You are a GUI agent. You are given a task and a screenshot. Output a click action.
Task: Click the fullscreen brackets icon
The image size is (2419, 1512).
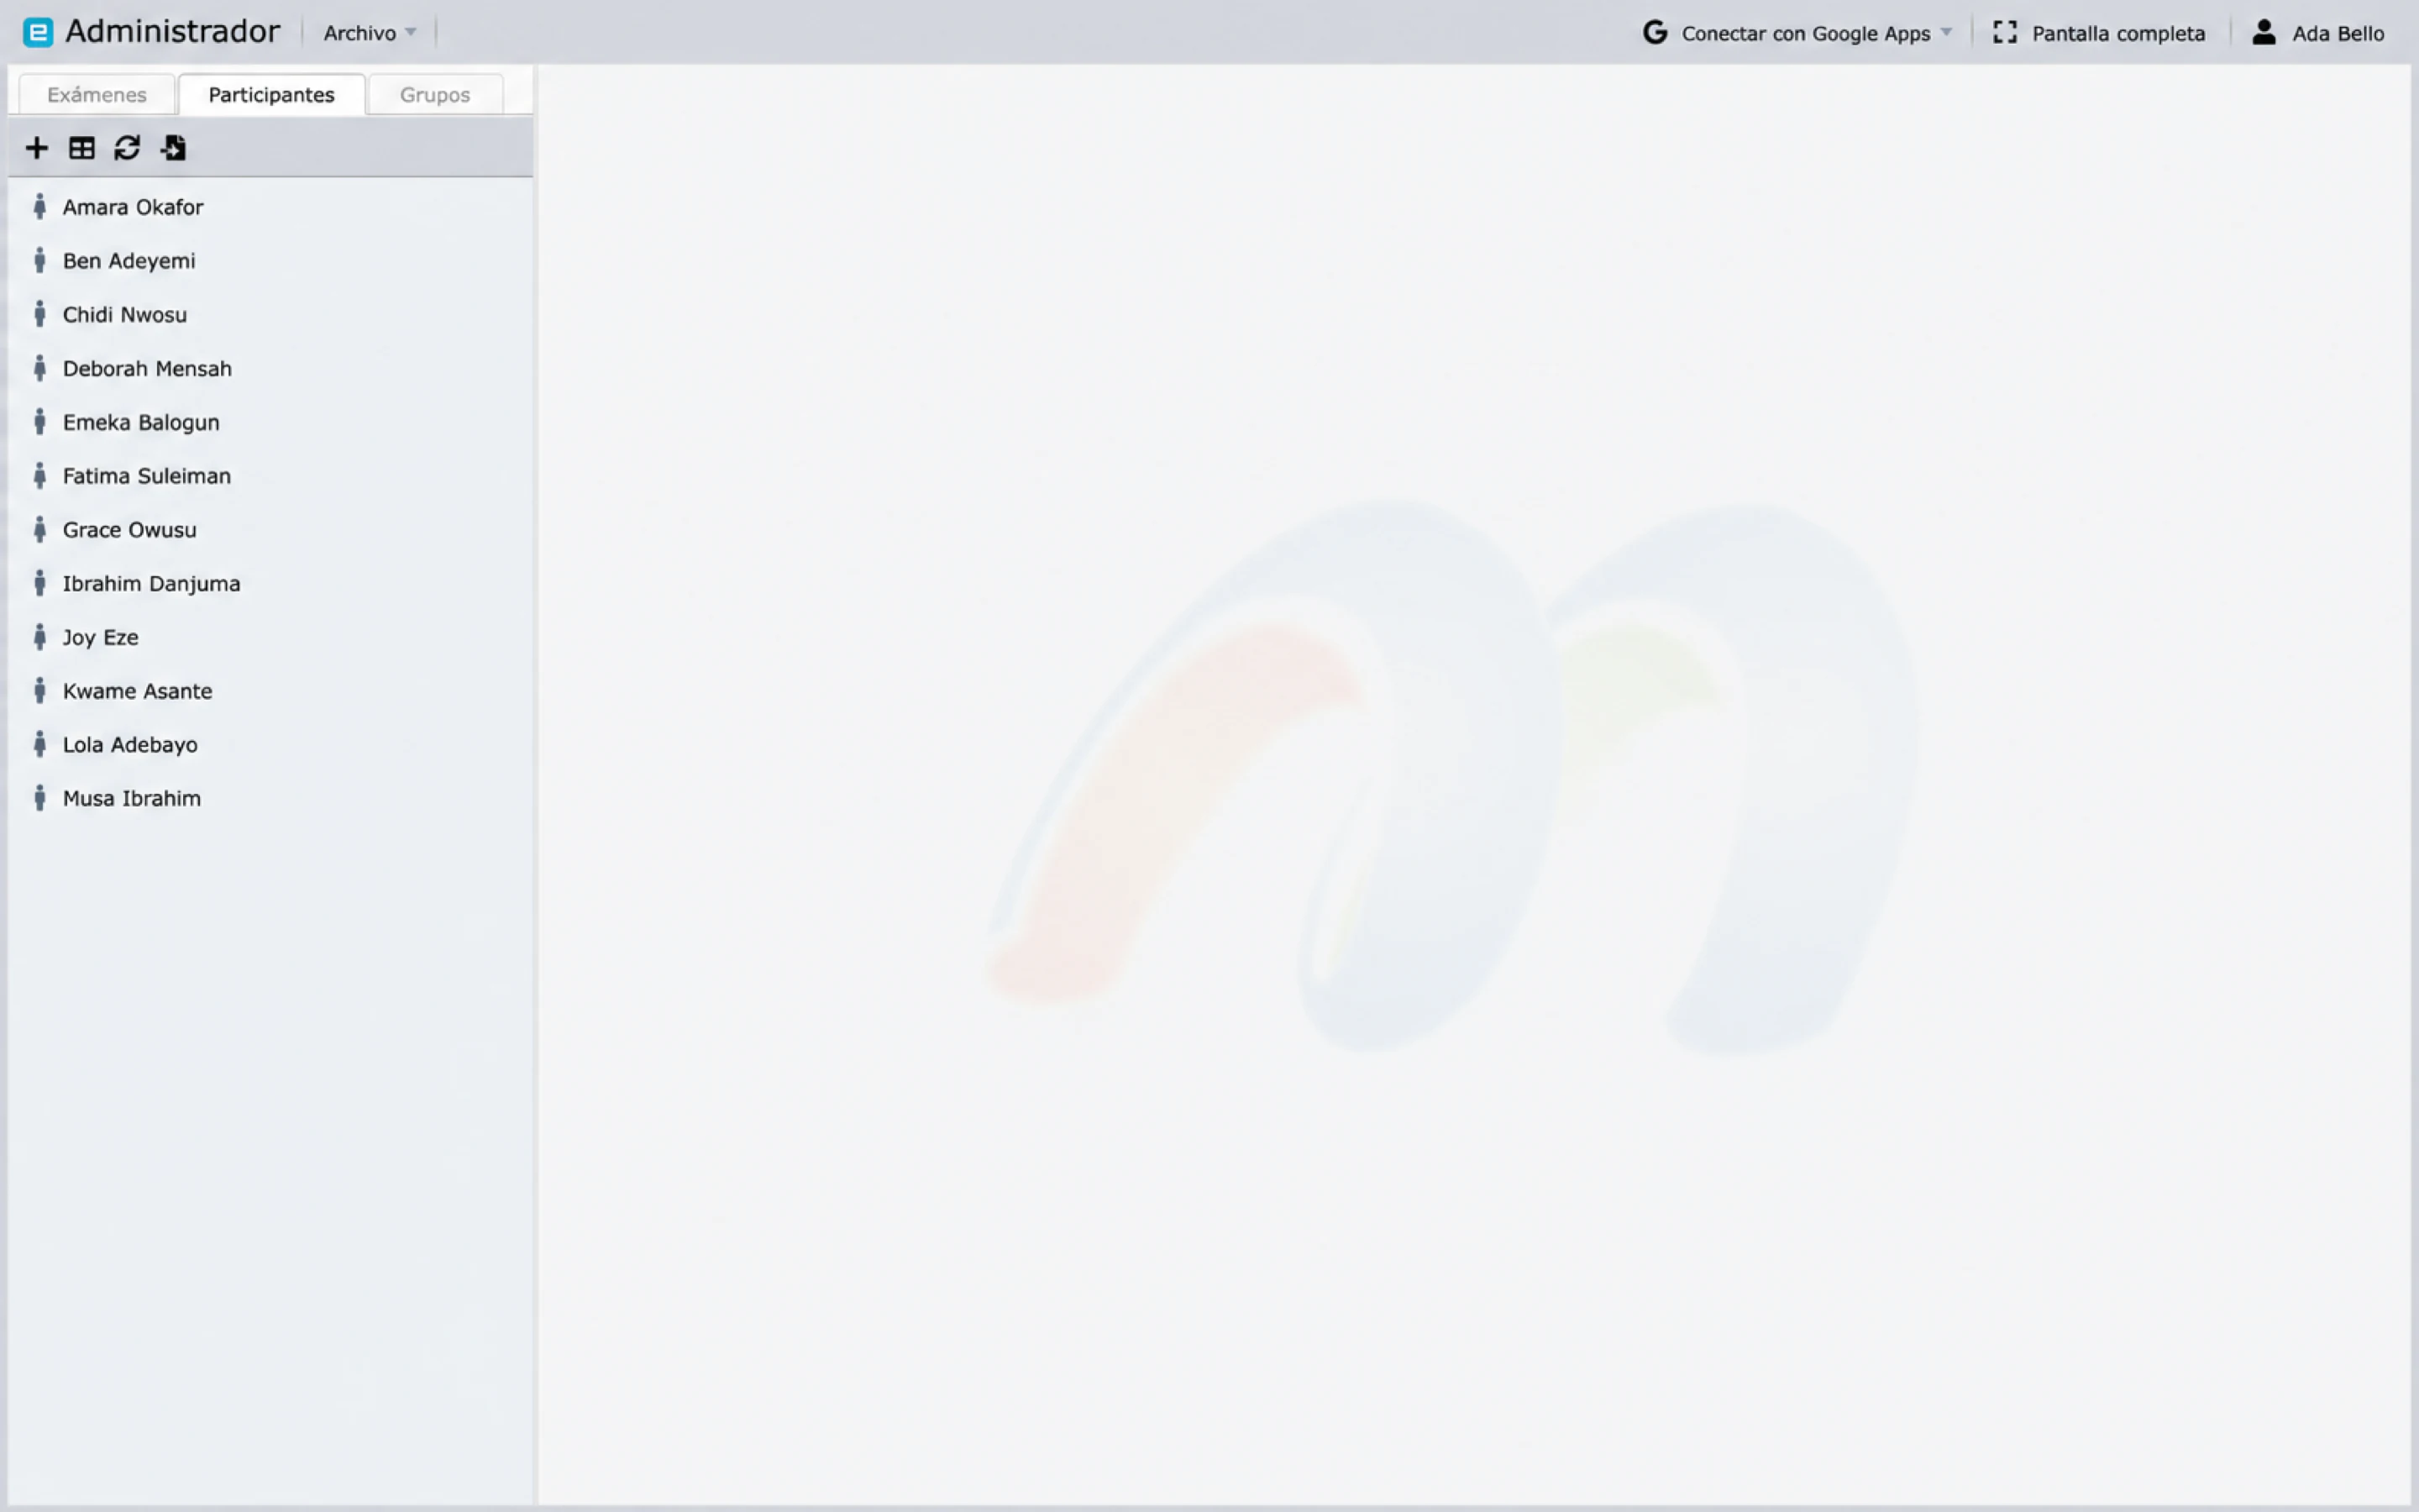pyautogui.click(x=2004, y=33)
